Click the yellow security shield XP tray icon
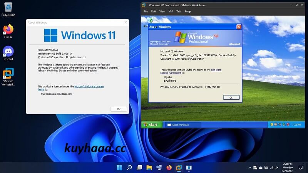The width and height of the screenshot is (308, 173). (272, 124)
